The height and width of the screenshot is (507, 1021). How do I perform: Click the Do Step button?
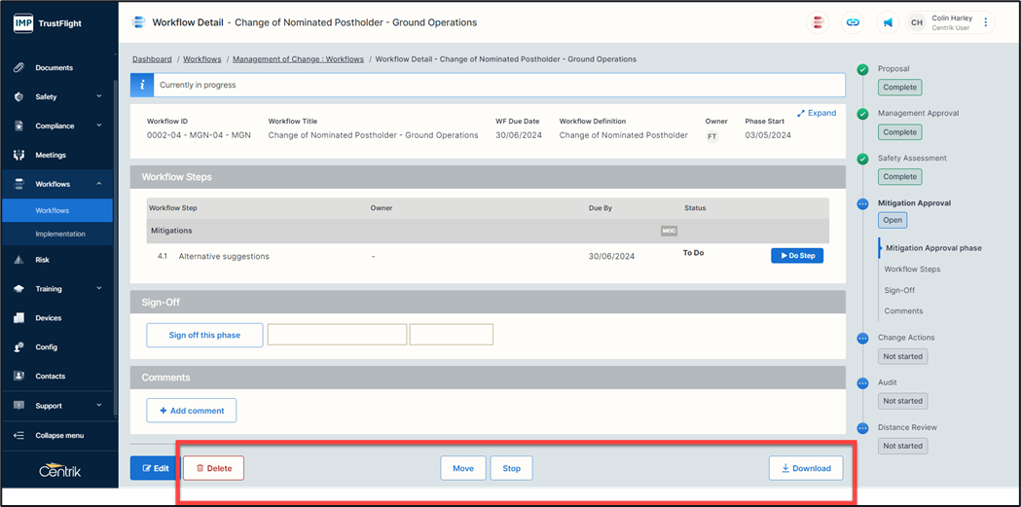point(797,256)
